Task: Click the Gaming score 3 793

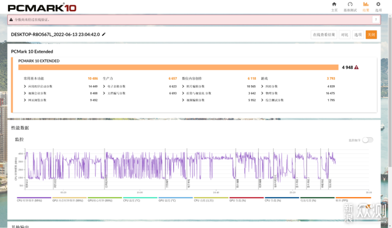Action: pos(331,79)
